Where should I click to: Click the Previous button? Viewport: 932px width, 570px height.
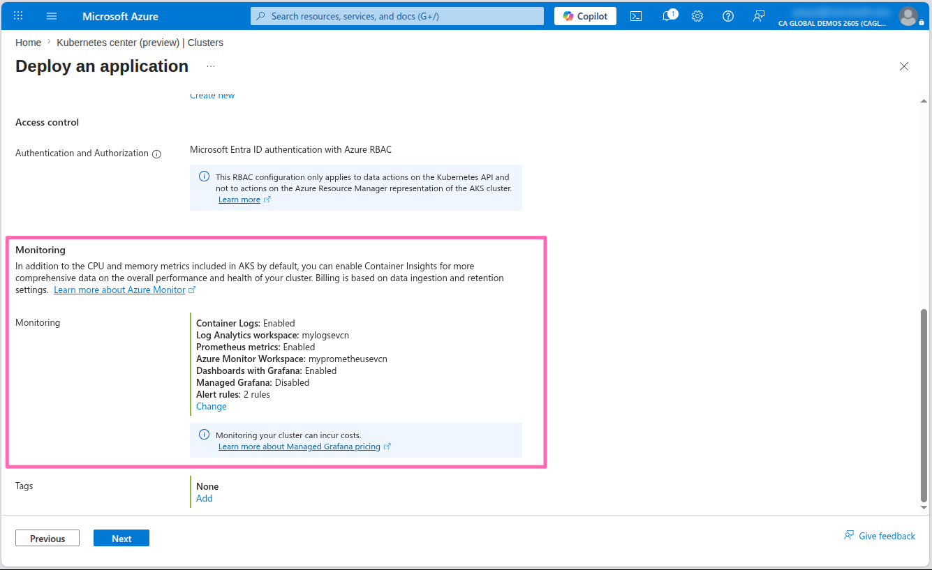[x=47, y=538]
